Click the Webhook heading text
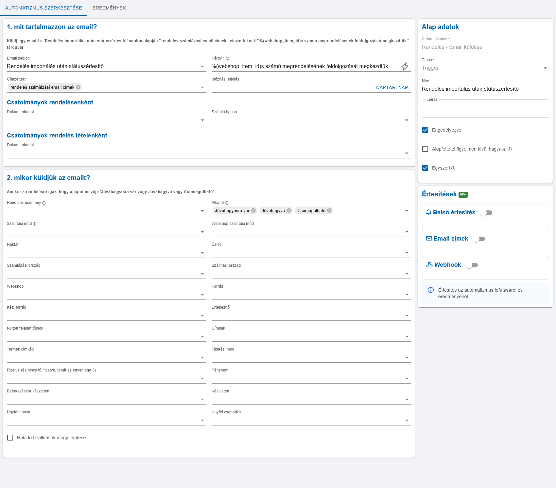The width and height of the screenshot is (556, 488). pos(447,265)
